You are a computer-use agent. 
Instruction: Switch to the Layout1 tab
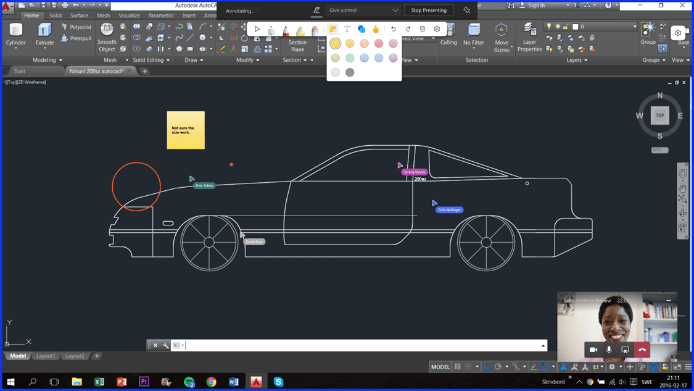point(46,356)
